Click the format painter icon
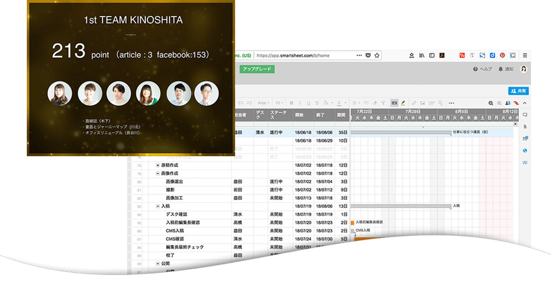This screenshot has width=551, height=290. click(383, 103)
